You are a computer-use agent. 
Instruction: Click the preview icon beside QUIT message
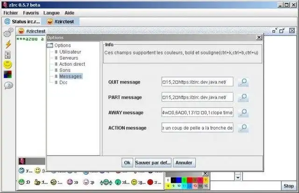(x=243, y=82)
